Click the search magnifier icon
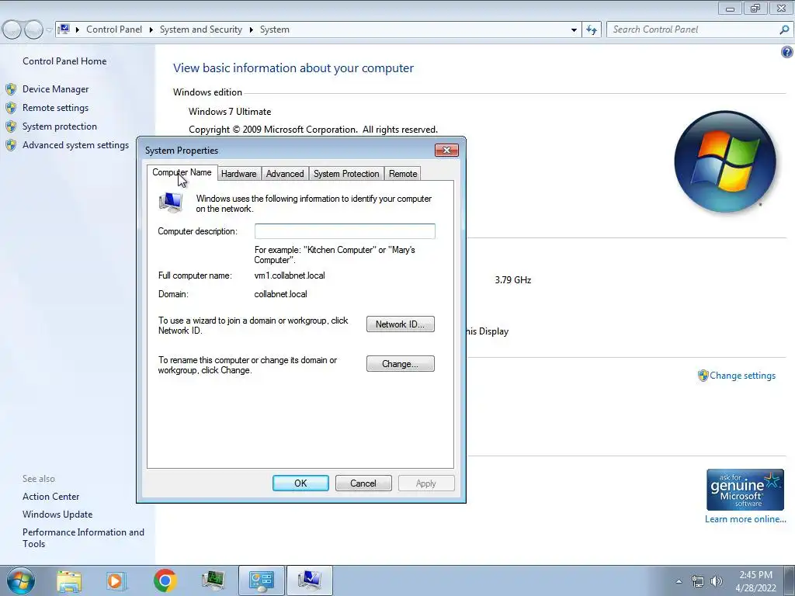This screenshot has width=795, height=596. pyautogui.click(x=784, y=29)
